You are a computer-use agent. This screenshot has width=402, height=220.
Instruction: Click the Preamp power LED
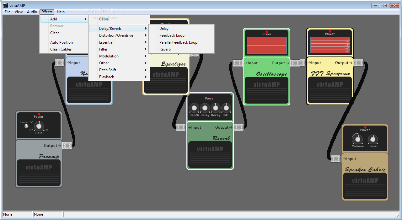(39, 114)
